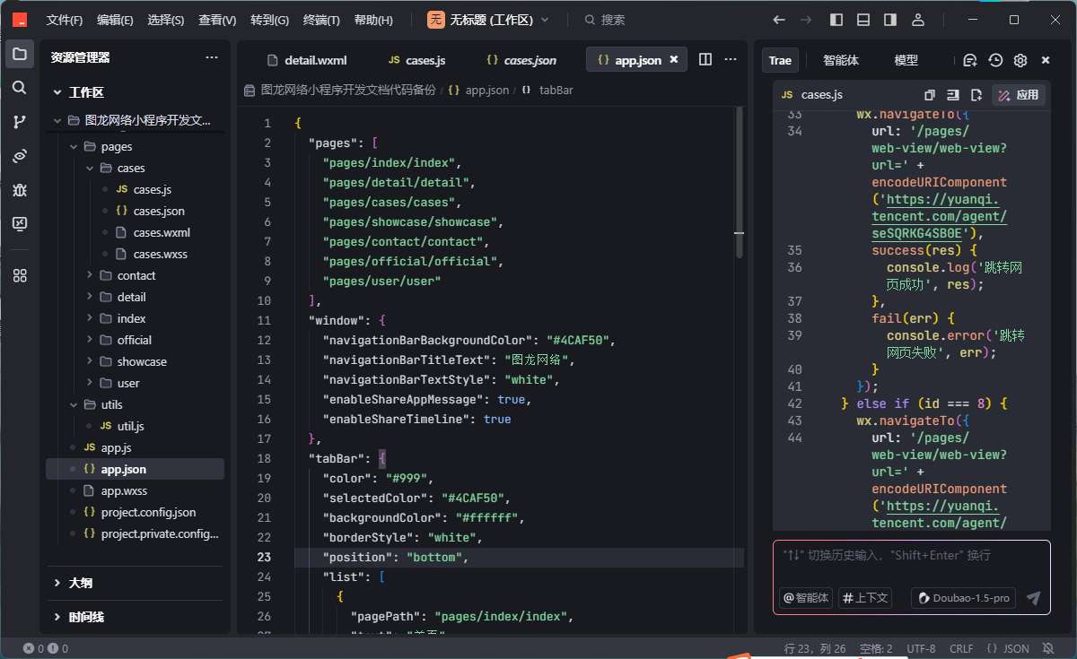The width and height of the screenshot is (1077, 659).
Task: Switch to the detail.wxml tab
Action: [x=307, y=60]
